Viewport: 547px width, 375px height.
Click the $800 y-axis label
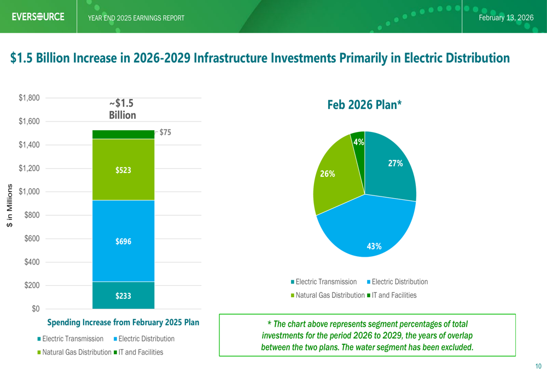coord(32,215)
